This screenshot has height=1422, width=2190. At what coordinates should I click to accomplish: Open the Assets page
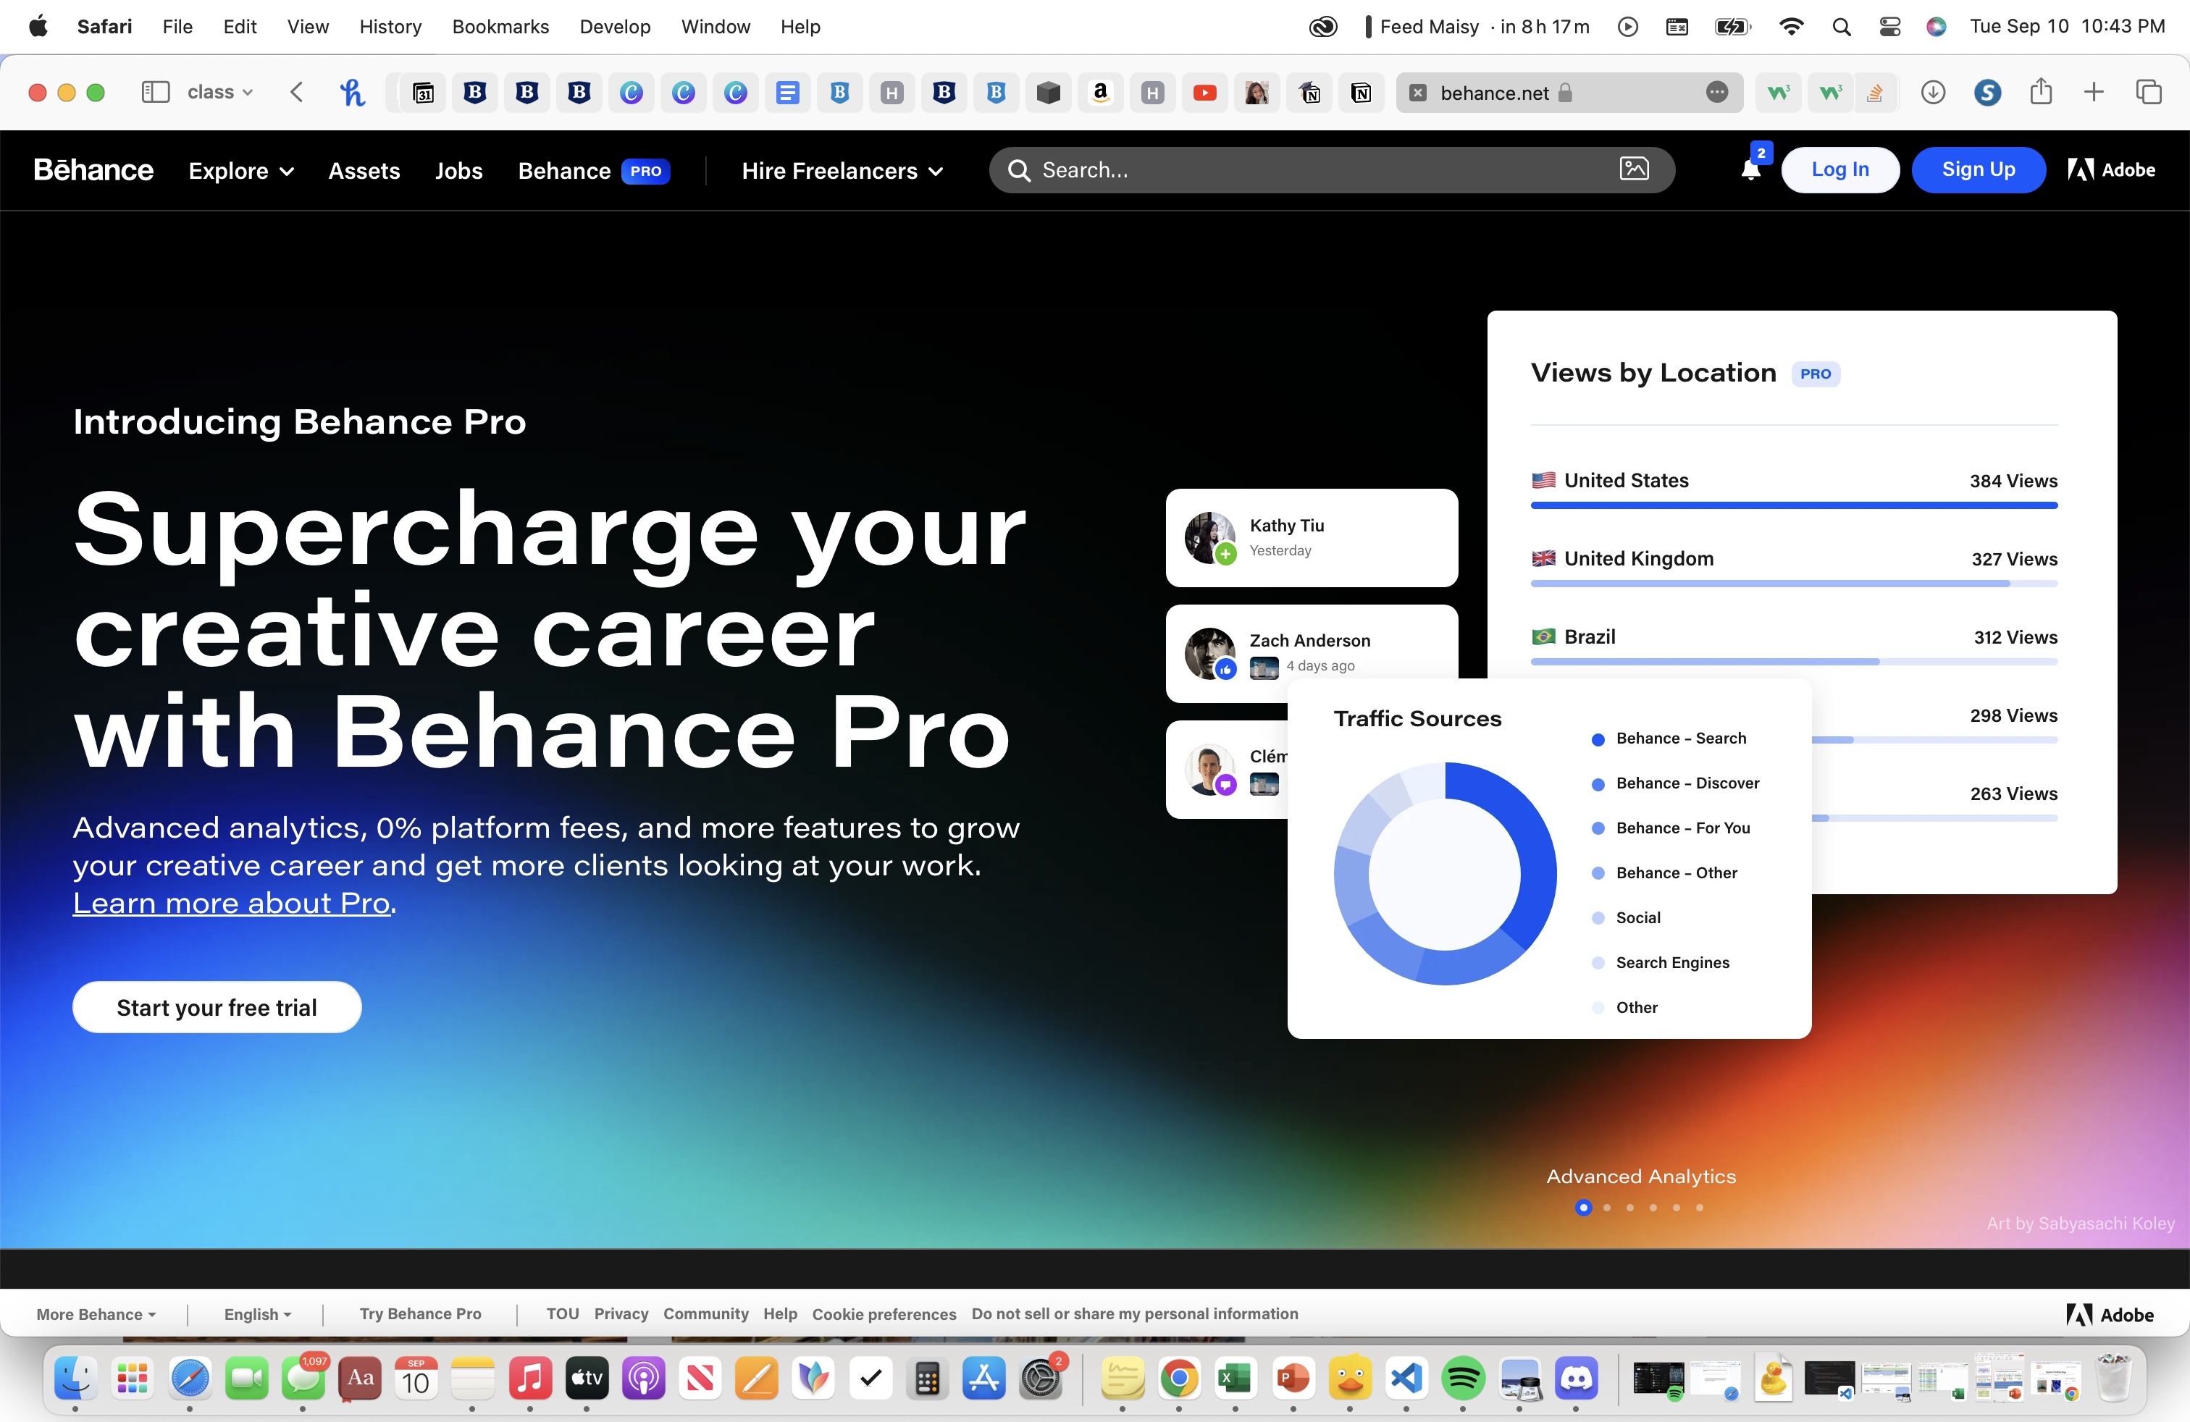click(x=364, y=171)
